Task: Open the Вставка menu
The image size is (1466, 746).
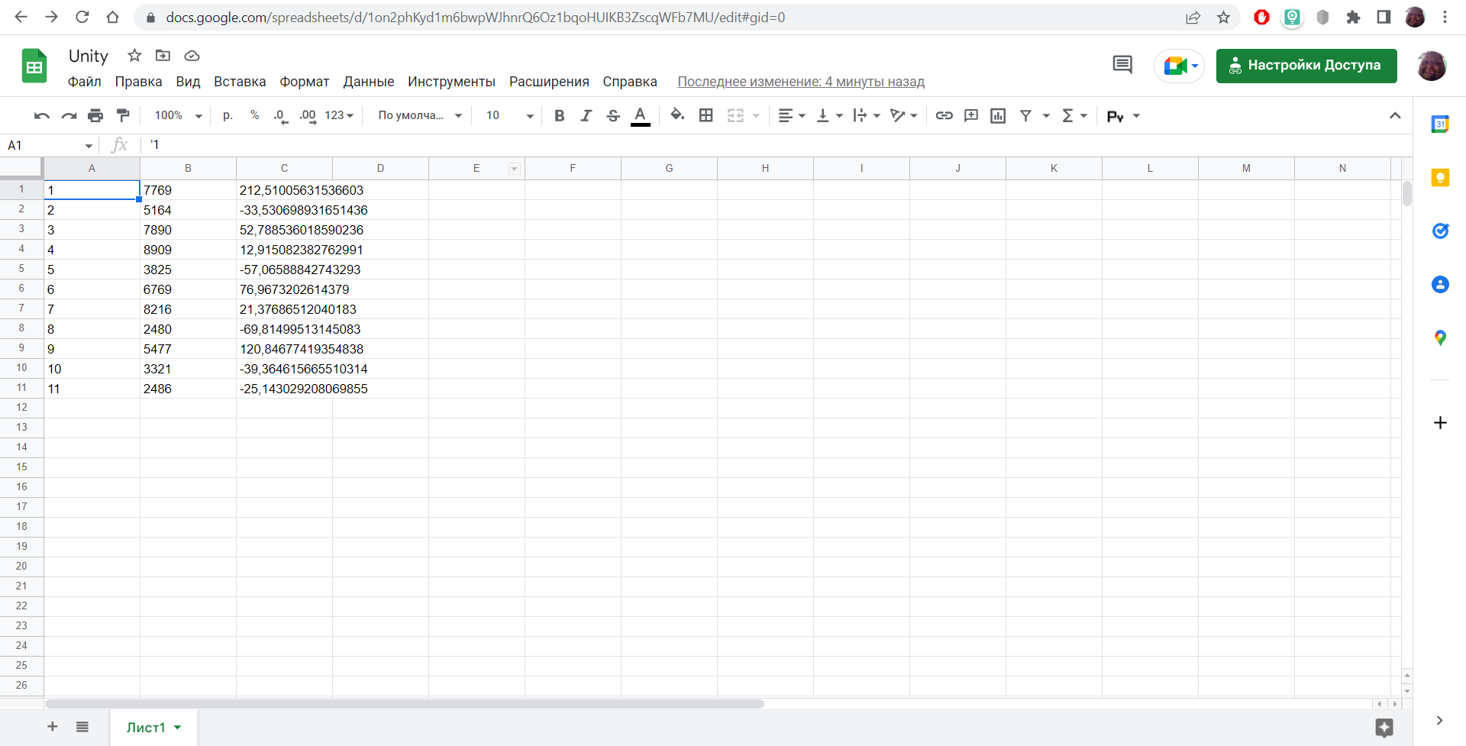Action: click(x=240, y=82)
